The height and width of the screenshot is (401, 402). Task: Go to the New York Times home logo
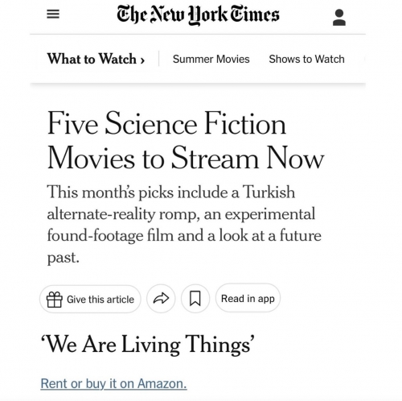point(198,14)
